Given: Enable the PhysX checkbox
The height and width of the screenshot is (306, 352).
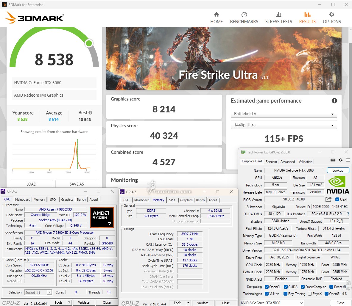Looking at the screenshot, I should click(x=310, y=294).
